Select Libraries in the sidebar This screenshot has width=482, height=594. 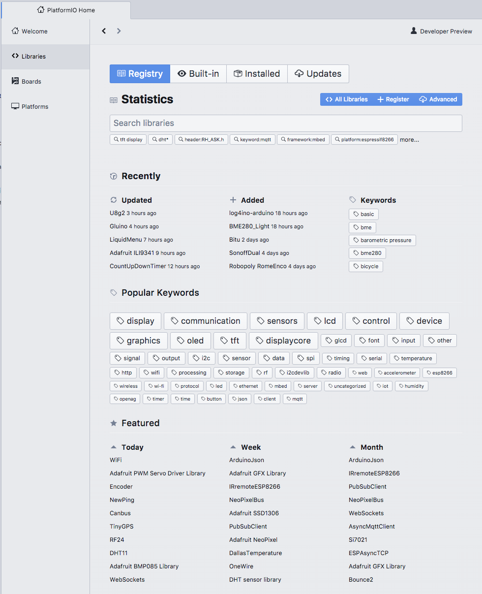(x=45, y=56)
